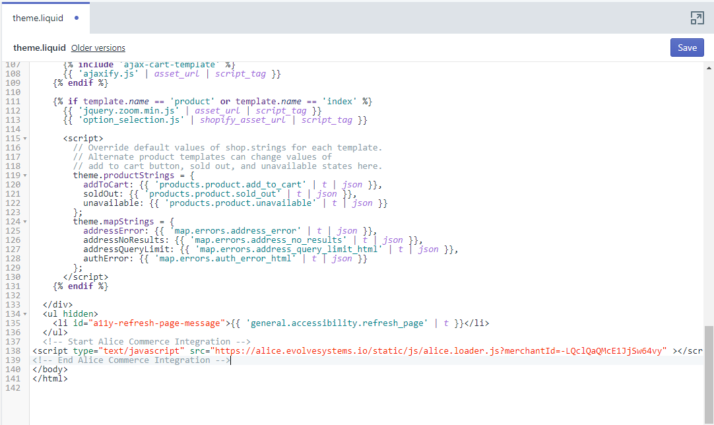
Task: Open Older versions of theme.liquid
Action: pyautogui.click(x=98, y=48)
